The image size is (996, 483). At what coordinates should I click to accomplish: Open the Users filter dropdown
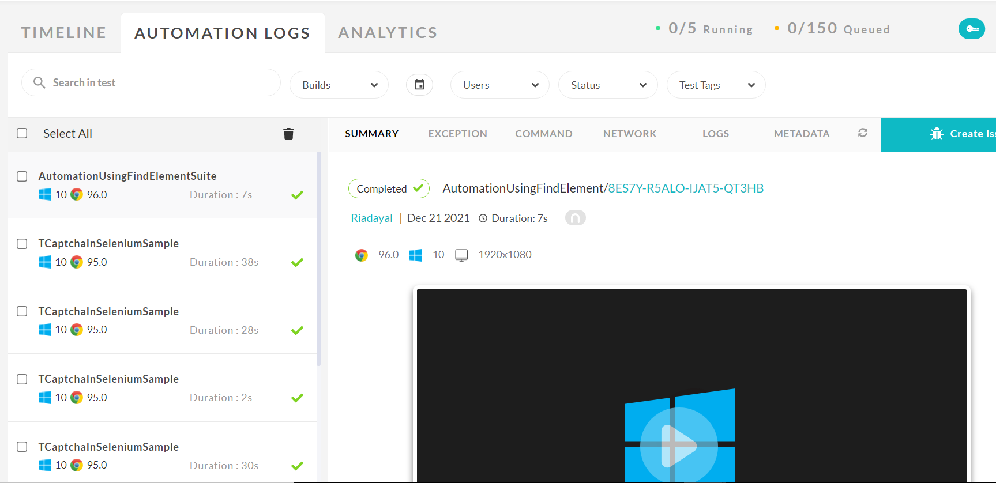[x=500, y=85]
